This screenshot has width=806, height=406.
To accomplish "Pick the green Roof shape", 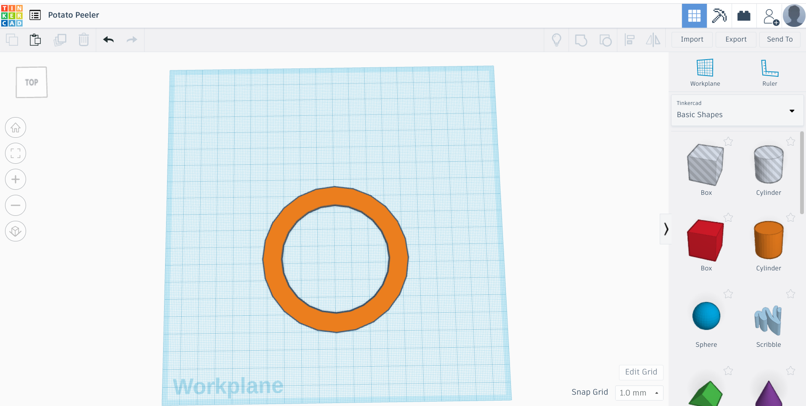I will point(706,393).
